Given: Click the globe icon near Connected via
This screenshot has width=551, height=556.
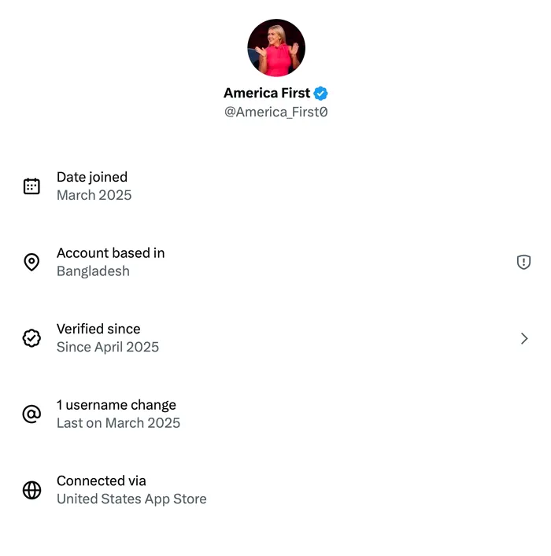Looking at the screenshot, I should click(x=31, y=490).
